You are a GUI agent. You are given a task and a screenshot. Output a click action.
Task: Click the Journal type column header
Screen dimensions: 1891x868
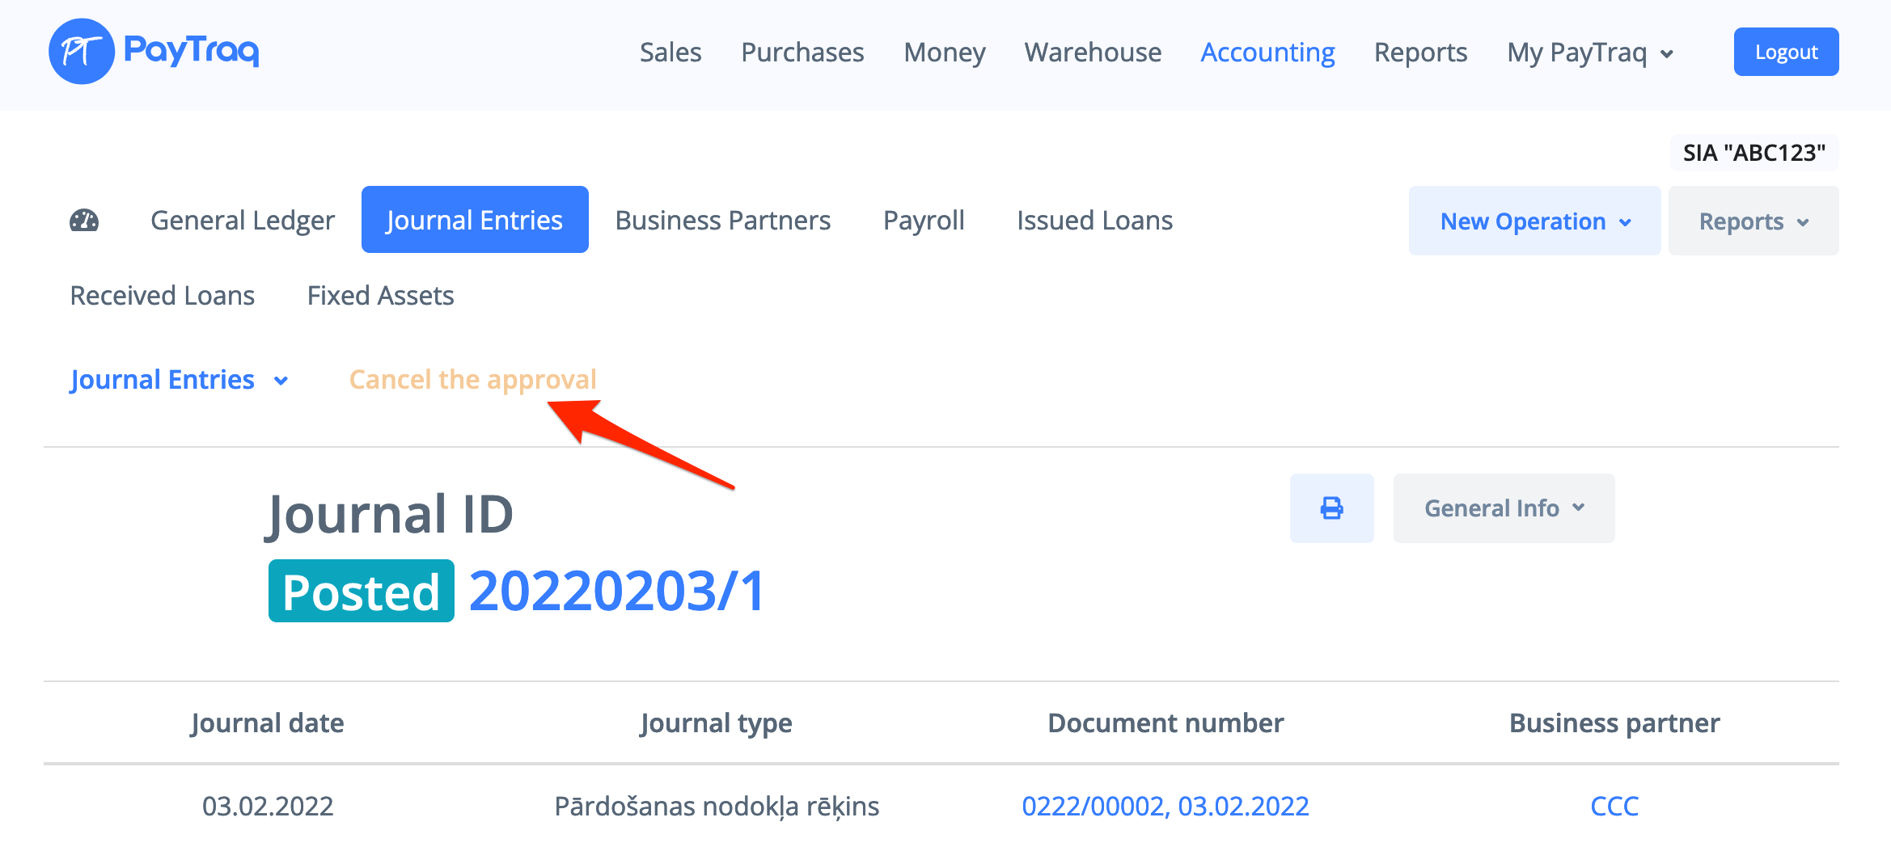[x=717, y=723]
